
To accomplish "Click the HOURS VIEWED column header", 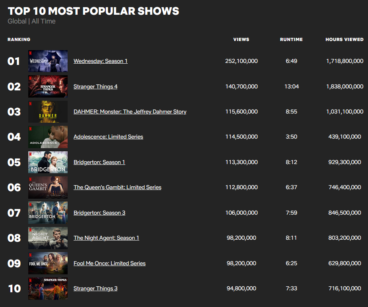I will 345,39.
